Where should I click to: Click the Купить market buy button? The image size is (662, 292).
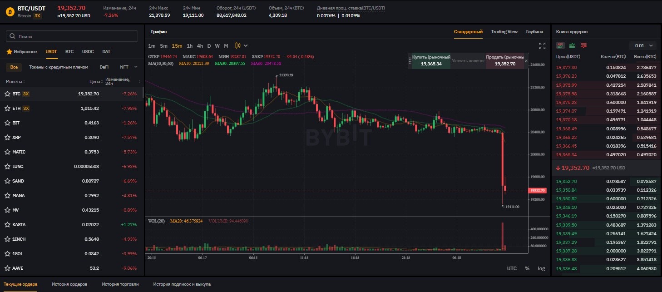pyautogui.click(x=431, y=60)
